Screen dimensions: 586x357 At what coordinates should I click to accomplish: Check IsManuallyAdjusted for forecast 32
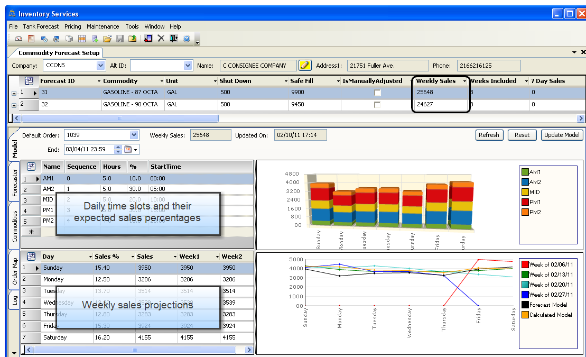coord(377,105)
